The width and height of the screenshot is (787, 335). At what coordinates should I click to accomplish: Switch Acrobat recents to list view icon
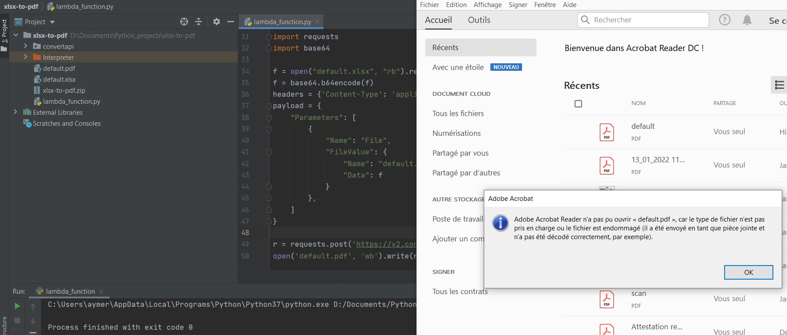pyautogui.click(x=779, y=85)
